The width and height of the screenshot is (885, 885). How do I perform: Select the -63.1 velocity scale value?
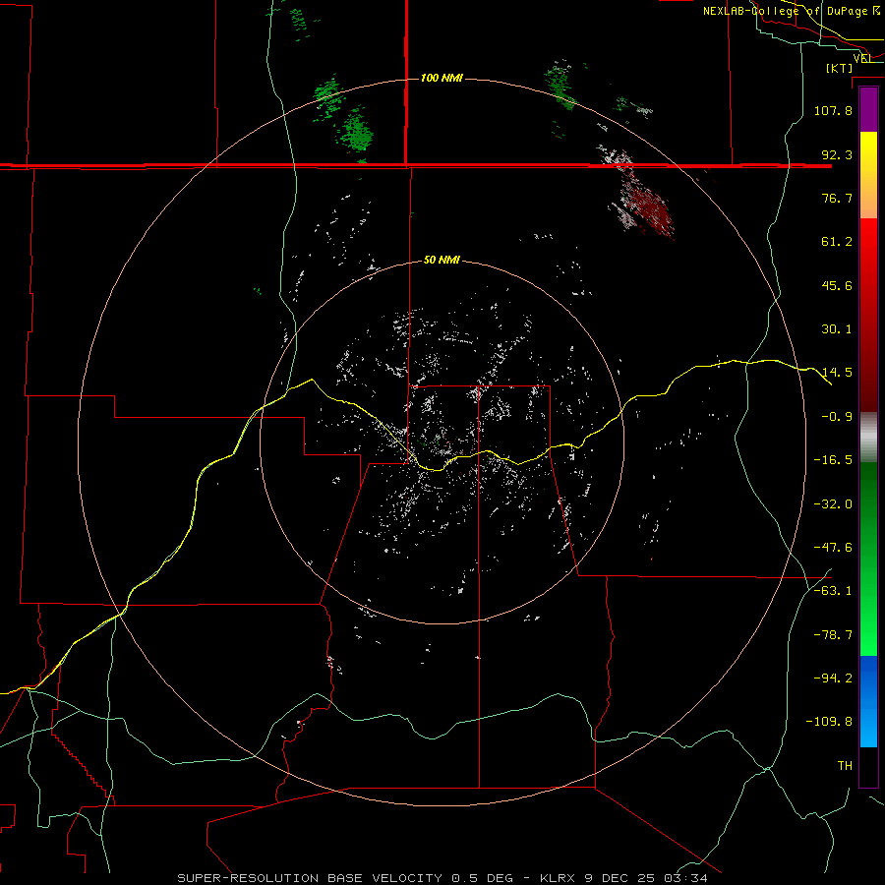click(833, 591)
